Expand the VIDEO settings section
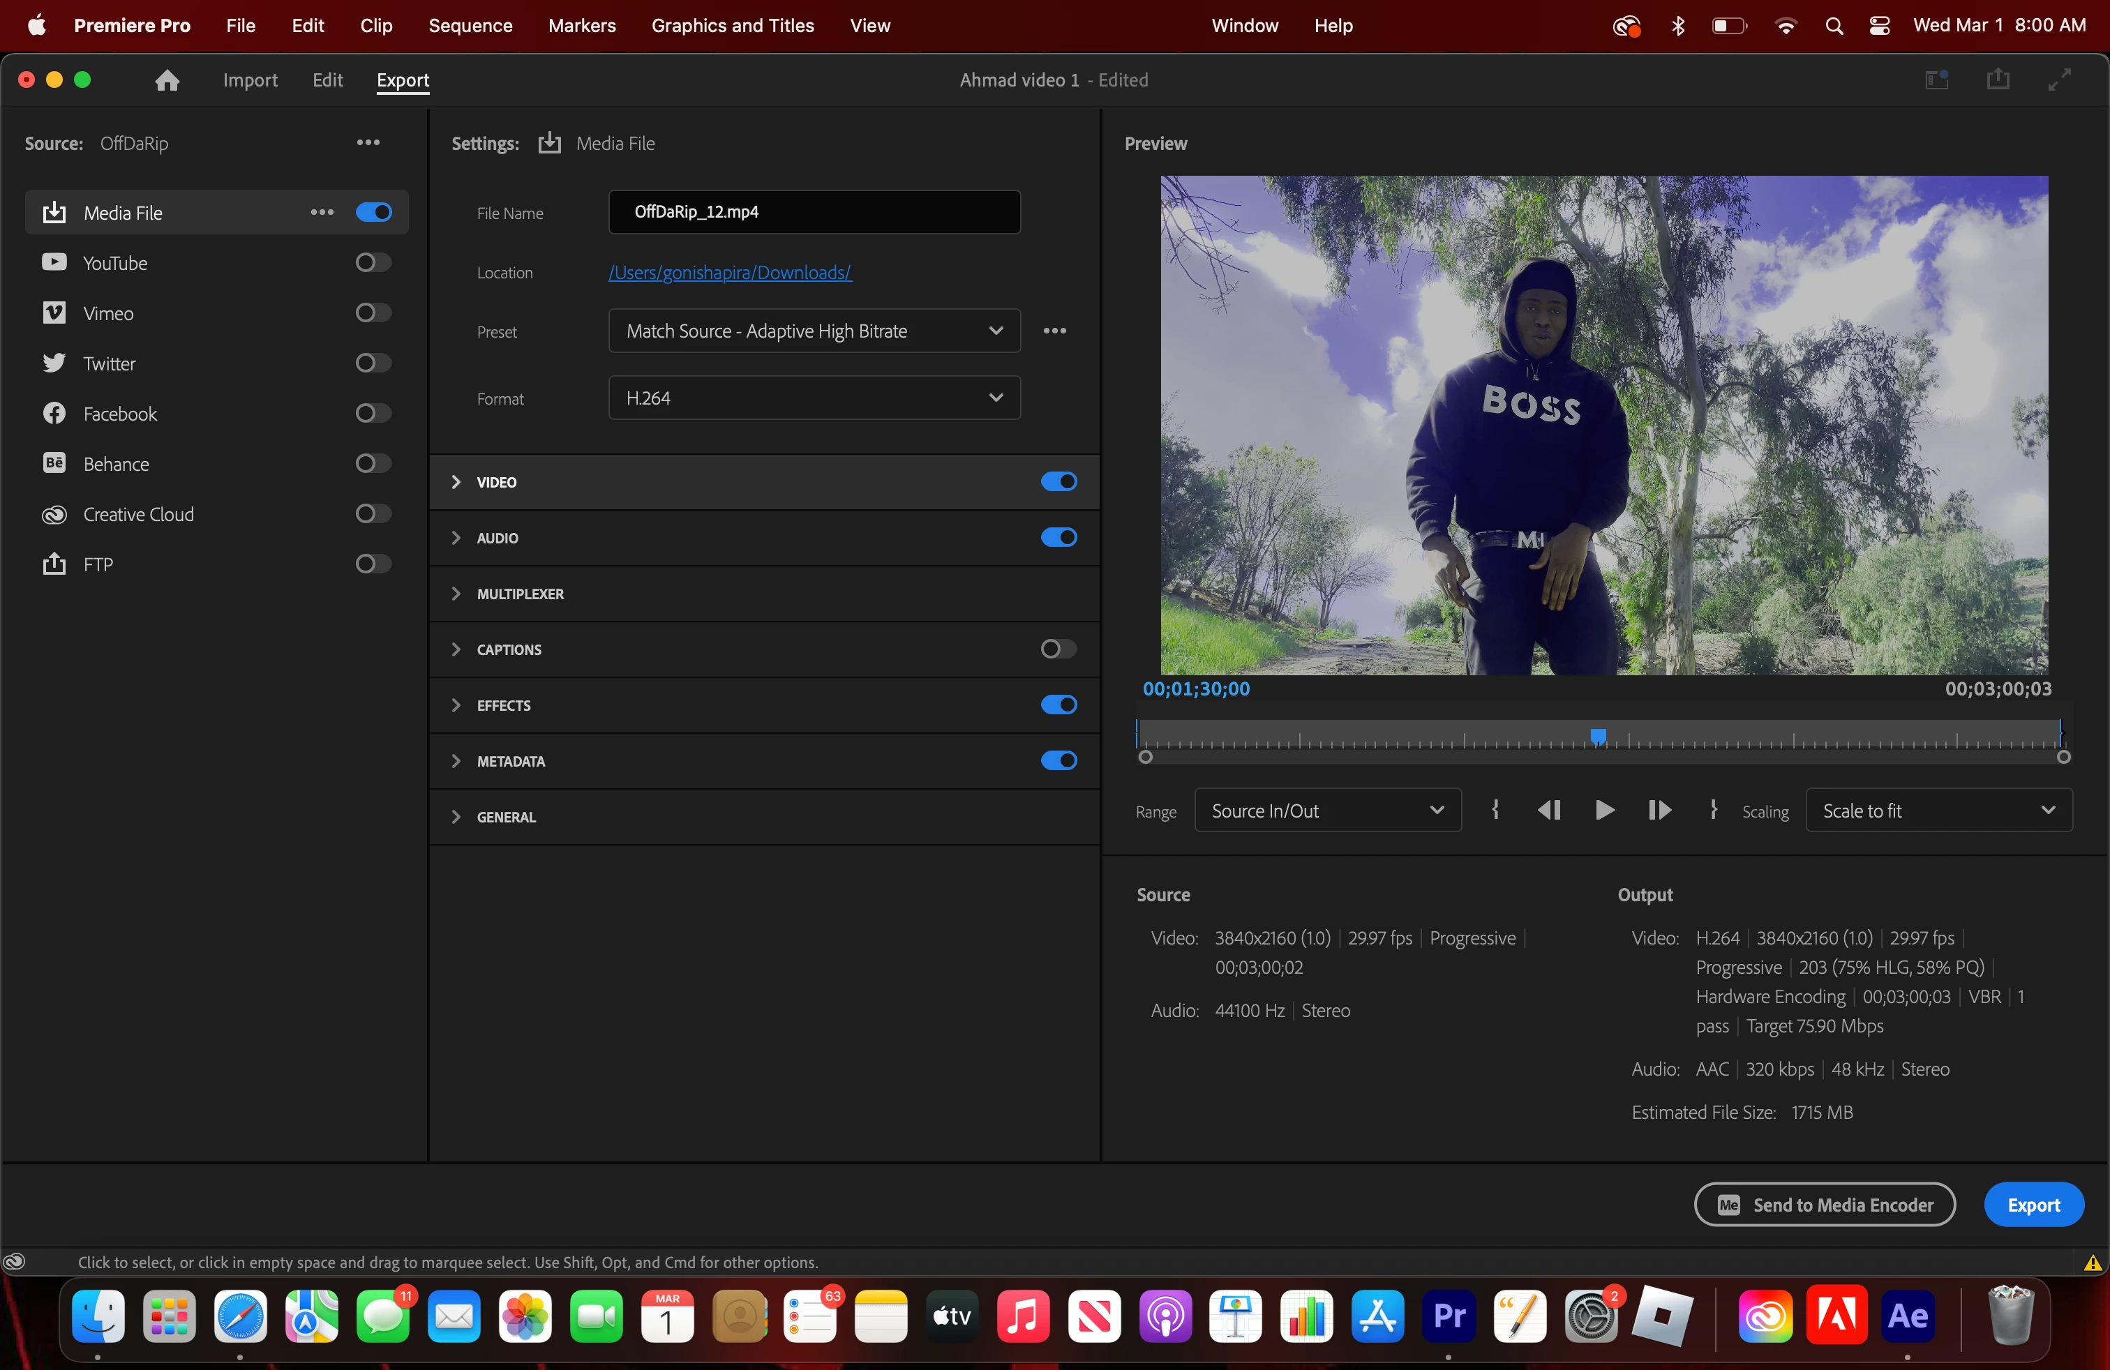Viewport: 2110px width, 1370px height. point(456,482)
